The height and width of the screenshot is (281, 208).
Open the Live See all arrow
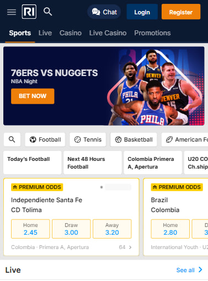pyautogui.click(x=200, y=270)
